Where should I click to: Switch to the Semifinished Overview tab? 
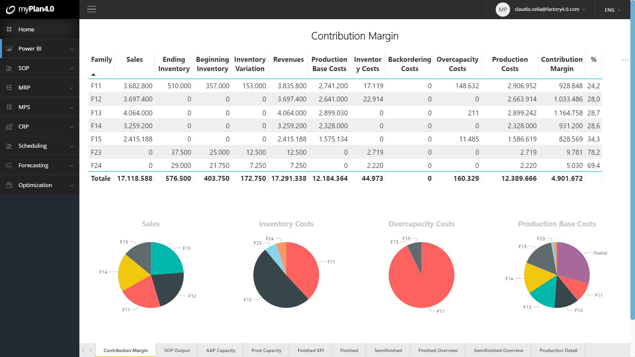498,350
